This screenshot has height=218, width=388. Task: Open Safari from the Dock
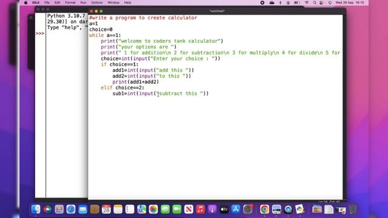tap(71, 210)
